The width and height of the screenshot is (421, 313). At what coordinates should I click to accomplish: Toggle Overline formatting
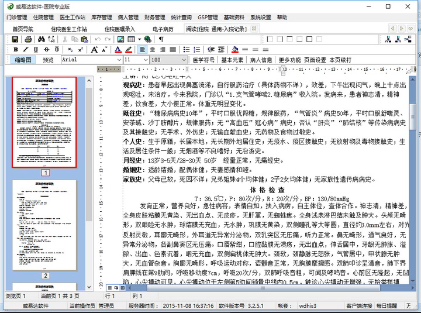coord(57,50)
